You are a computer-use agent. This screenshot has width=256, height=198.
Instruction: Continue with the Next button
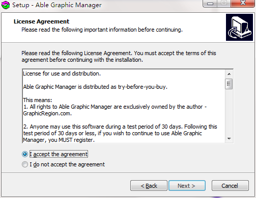[187, 186]
